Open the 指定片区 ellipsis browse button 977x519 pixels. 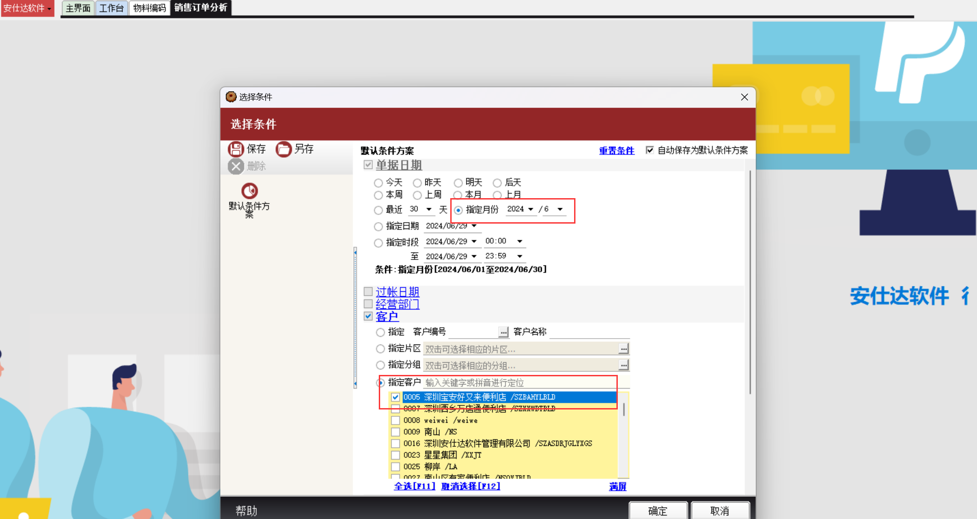tap(623, 349)
